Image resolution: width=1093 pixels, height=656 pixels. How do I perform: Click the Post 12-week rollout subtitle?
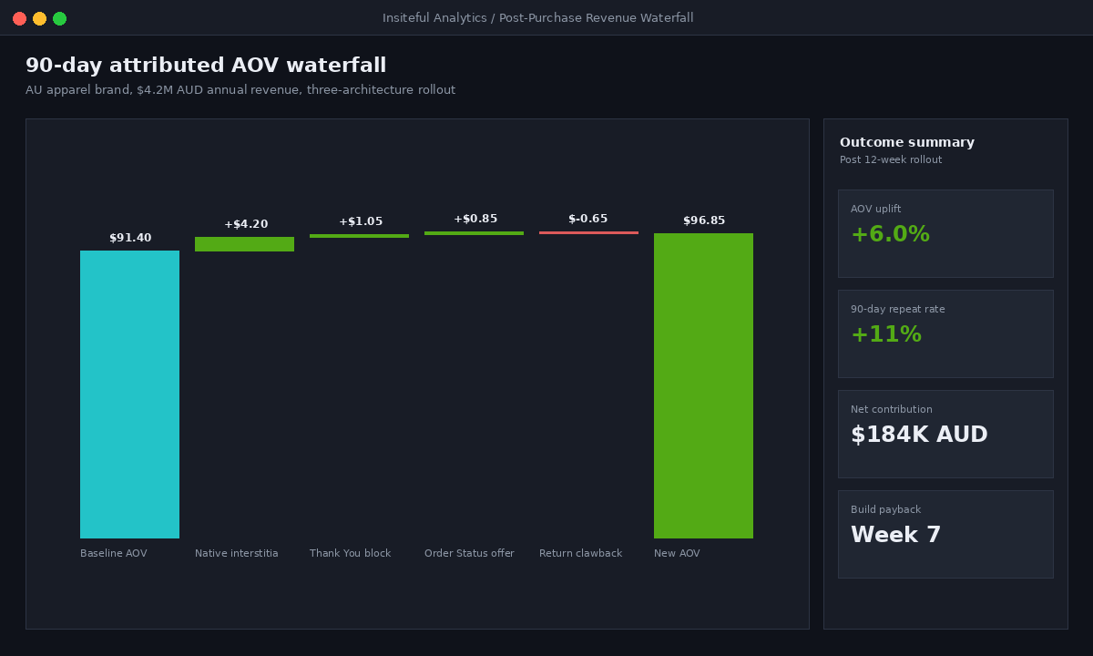pyautogui.click(x=891, y=160)
